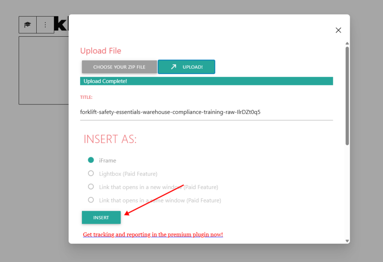383x262 pixels.
Task: Select the empty block placeholder behind the dialog
Action: point(43,70)
